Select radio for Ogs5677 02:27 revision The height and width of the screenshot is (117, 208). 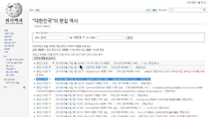[50, 79]
